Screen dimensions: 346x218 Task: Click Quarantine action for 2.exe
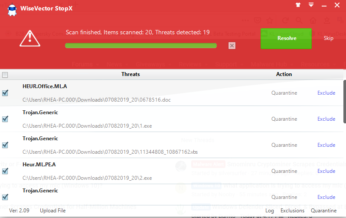(x=284, y=171)
